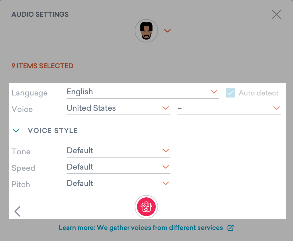Enable automatic language detection
Viewport: 293px width, 241px height.
[x=231, y=93]
